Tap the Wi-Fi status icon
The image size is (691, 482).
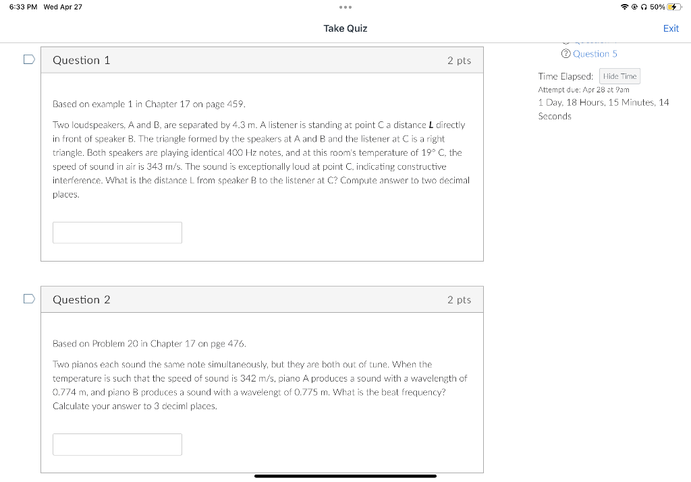(624, 7)
